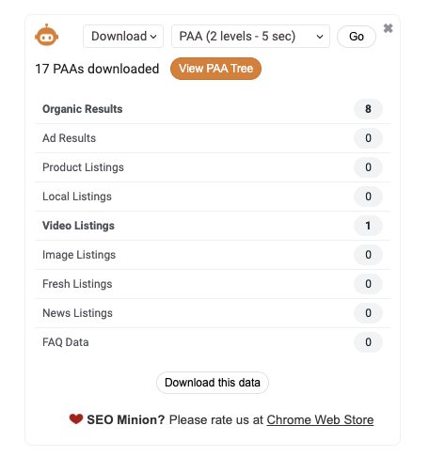Open the Chrome Web Store link
This screenshot has height=473, width=429.
[320, 419]
